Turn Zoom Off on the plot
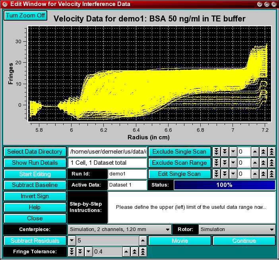The image size is (279, 260). click(x=25, y=15)
